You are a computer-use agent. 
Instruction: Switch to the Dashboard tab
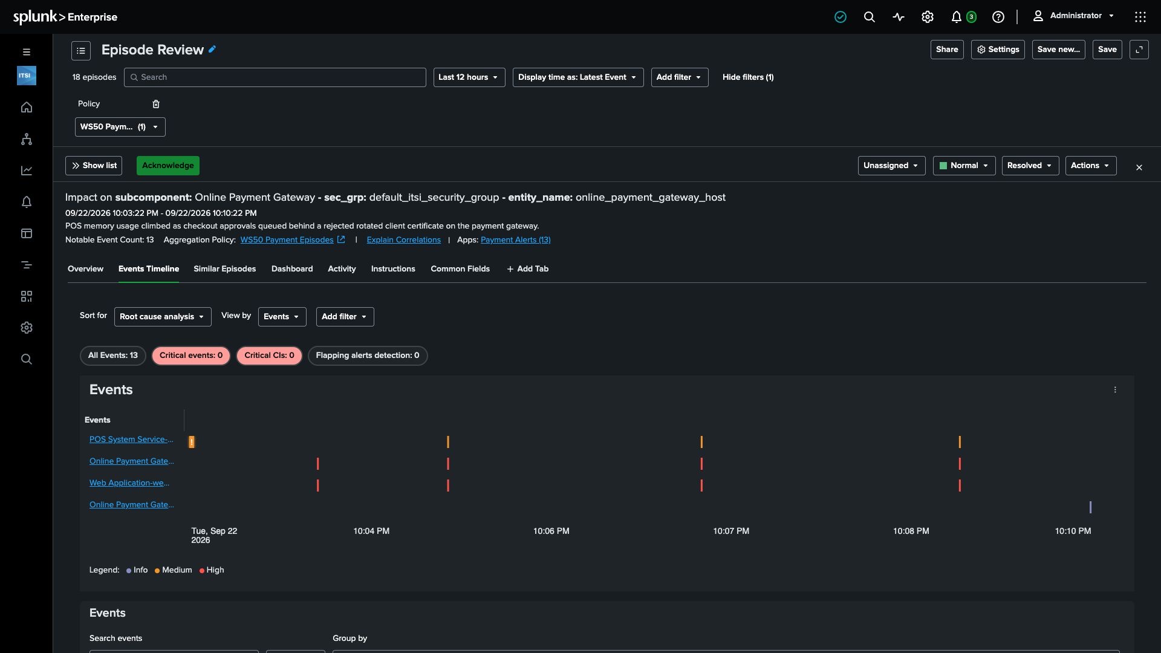tap(292, 269)
